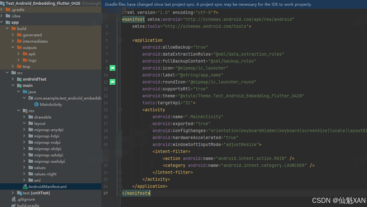Expand the drawable folder
The image size is (367, 207).
(x=24, y=117)
